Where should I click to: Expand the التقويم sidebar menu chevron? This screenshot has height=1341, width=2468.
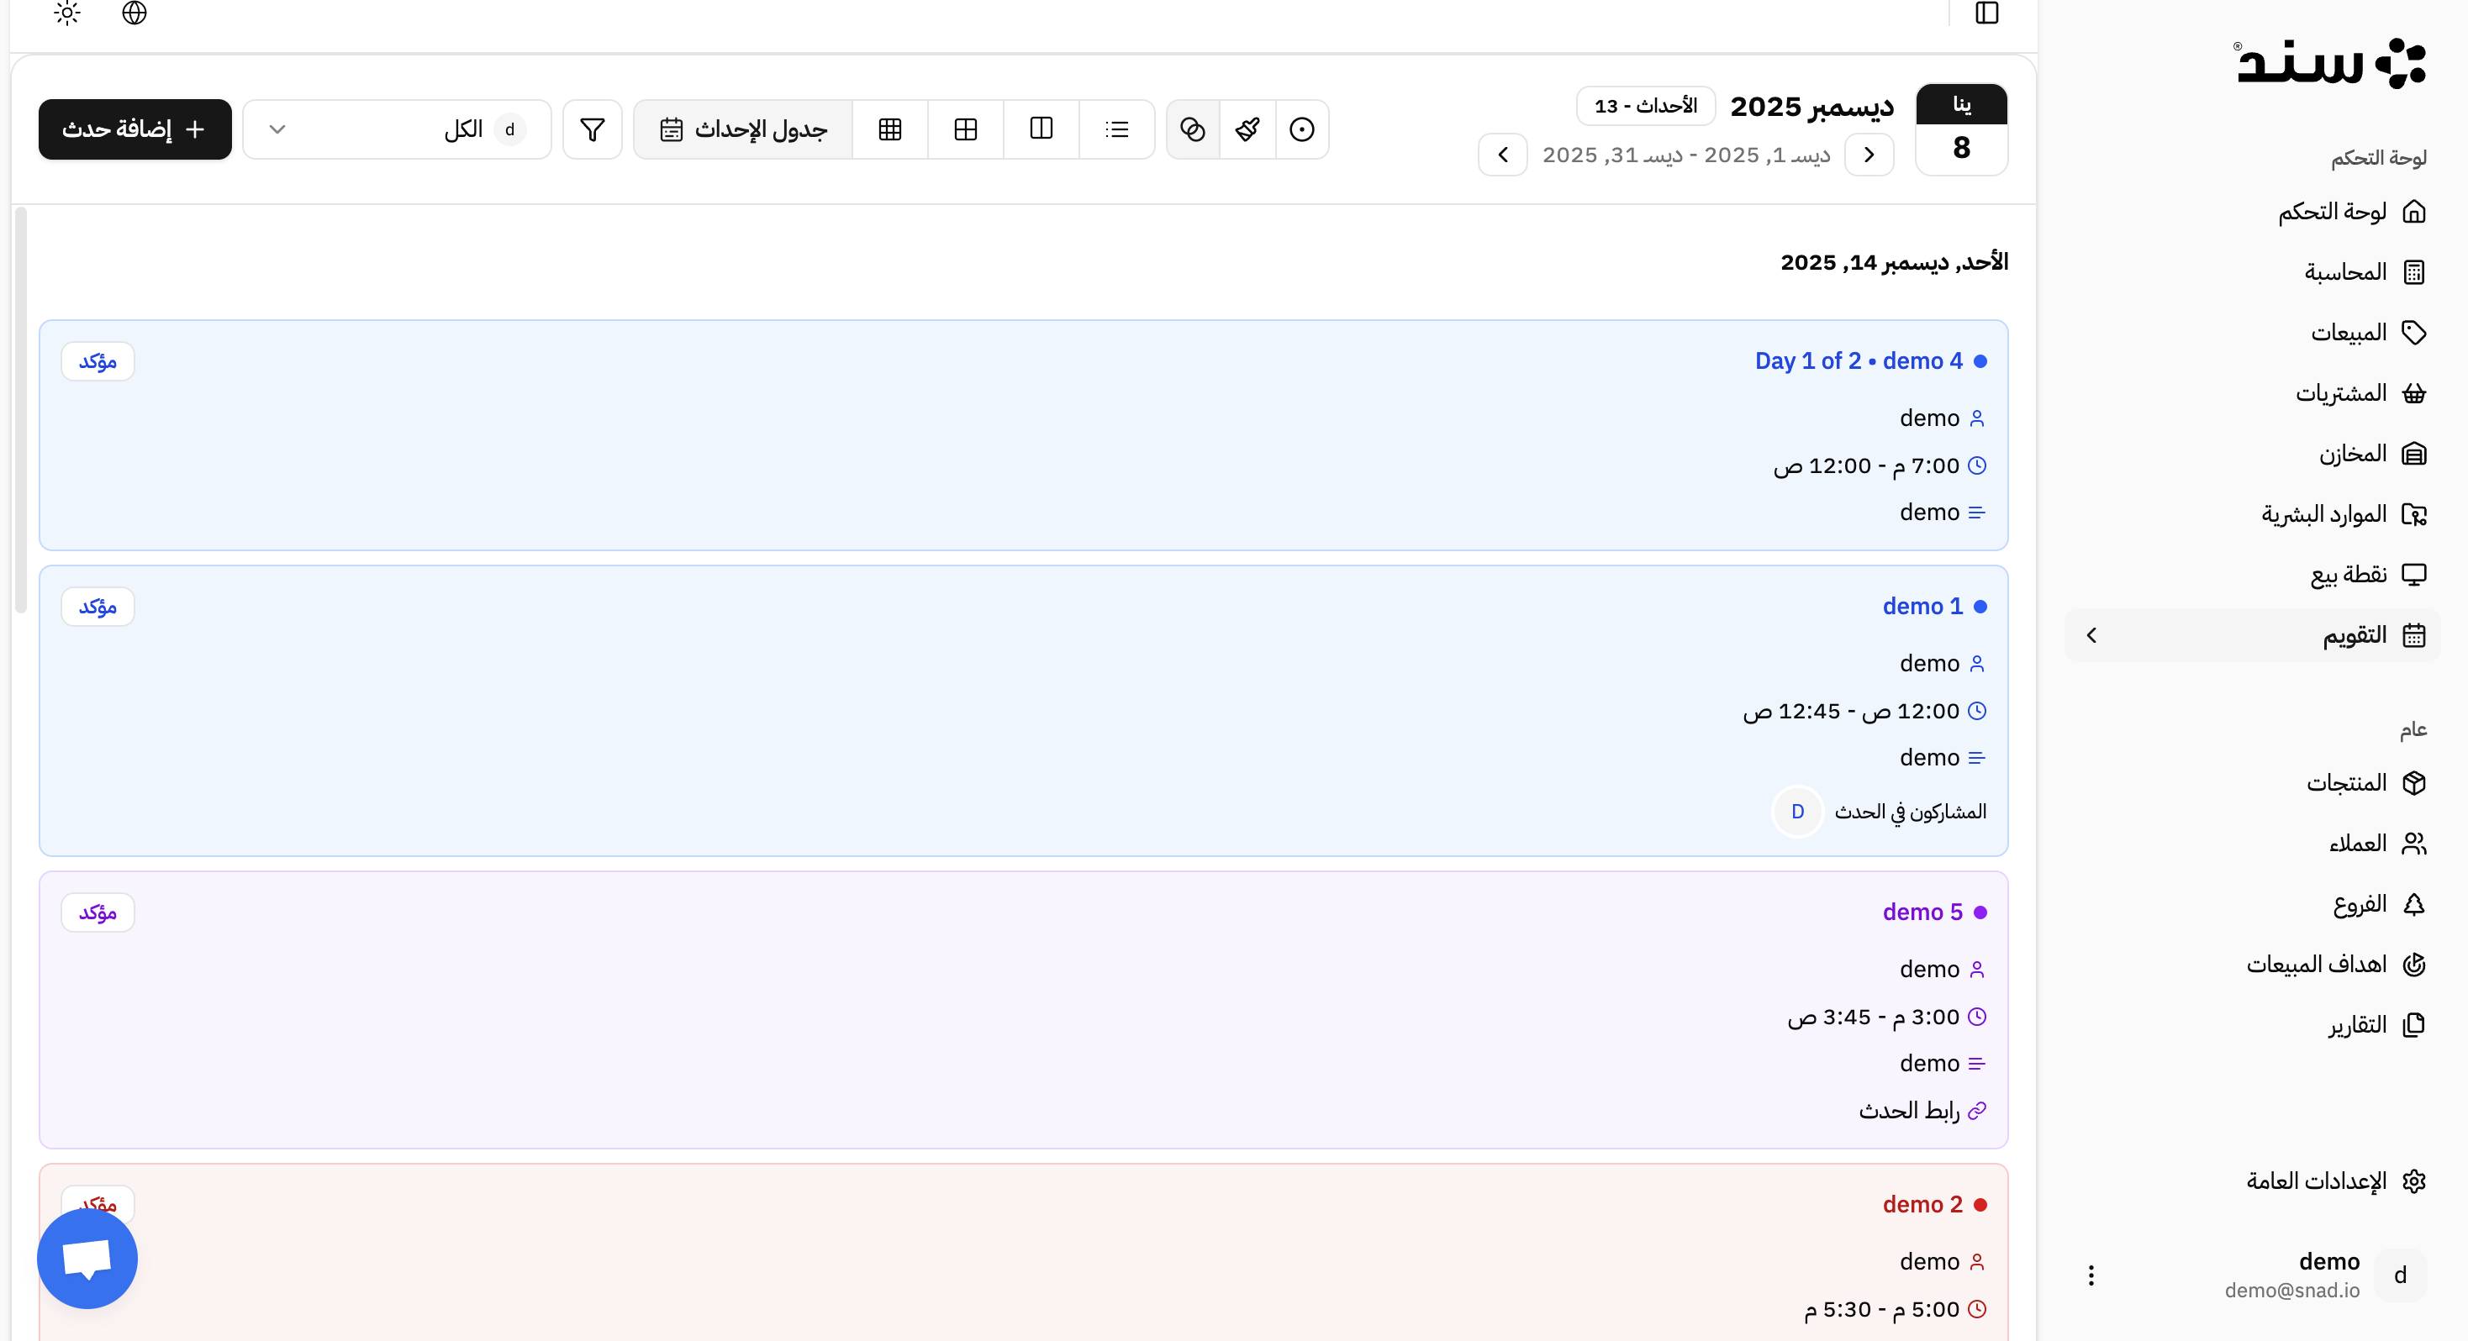2091,635
